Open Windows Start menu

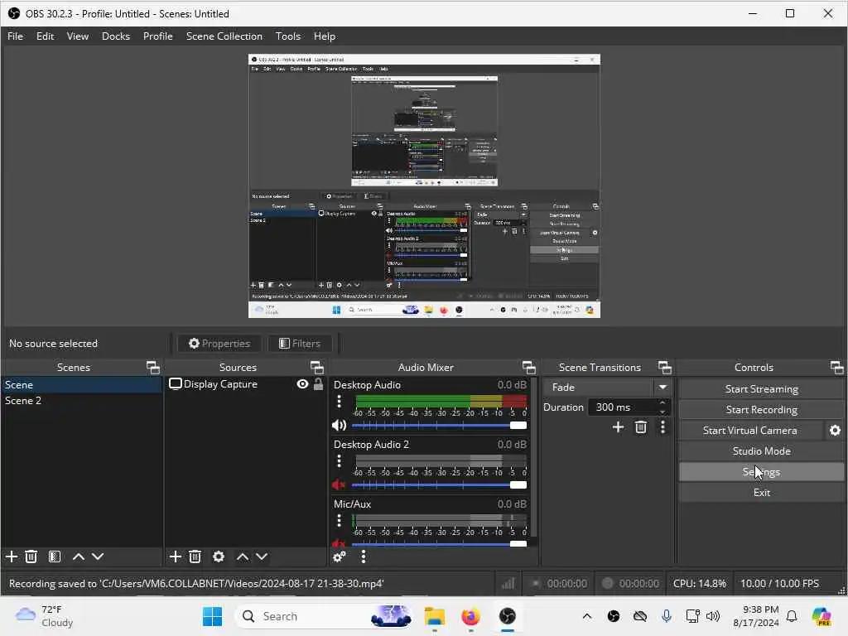pos(213,616)
